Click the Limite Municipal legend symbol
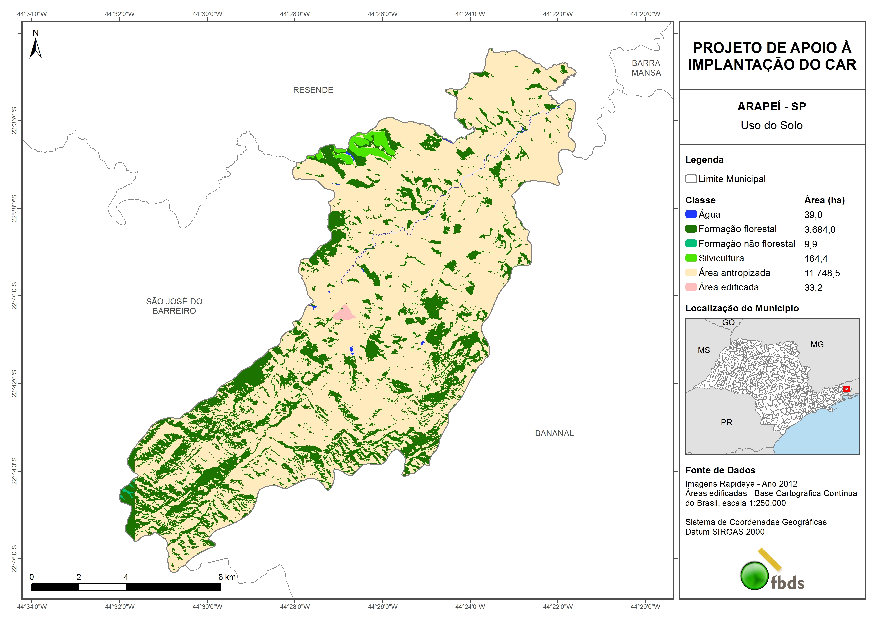The width and height of the screenshot is (877, 620). point(691,179)
